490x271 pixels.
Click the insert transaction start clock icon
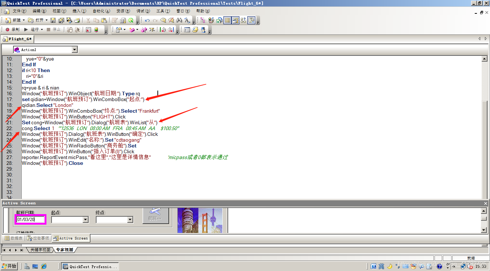(x=163, y=30)
